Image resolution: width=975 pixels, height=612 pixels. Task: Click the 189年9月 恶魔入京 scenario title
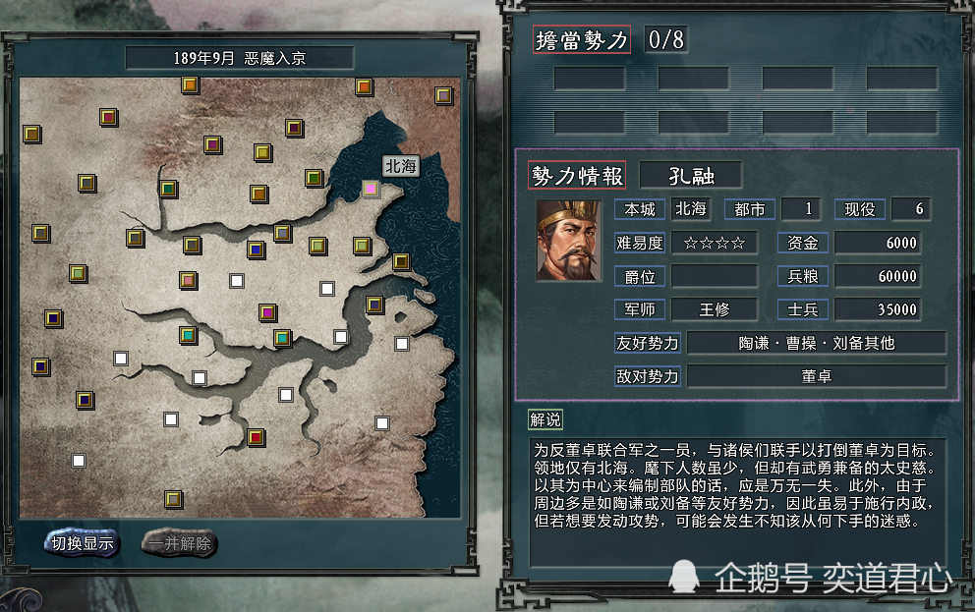pos(240,58)
